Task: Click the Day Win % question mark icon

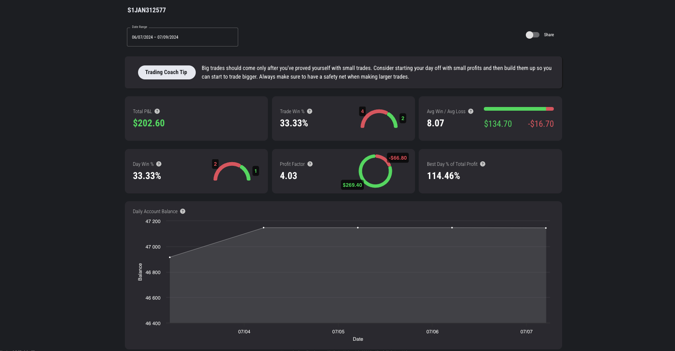Action: tap(159, 164)
